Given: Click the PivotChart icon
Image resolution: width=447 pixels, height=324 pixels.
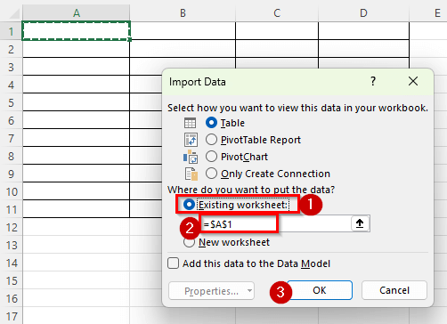Looking at the screenshot, I should point(191,157).
